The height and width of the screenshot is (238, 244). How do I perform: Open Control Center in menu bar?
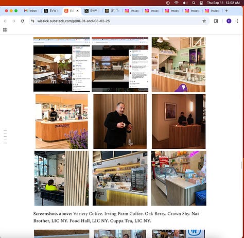(x=201, y=3)
